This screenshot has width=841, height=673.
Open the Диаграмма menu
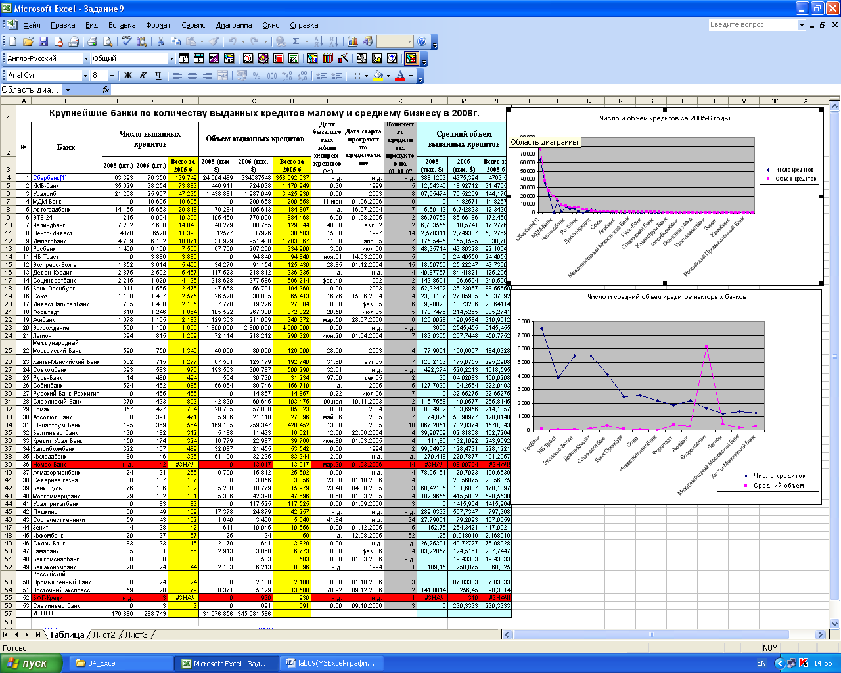point(233,25)
